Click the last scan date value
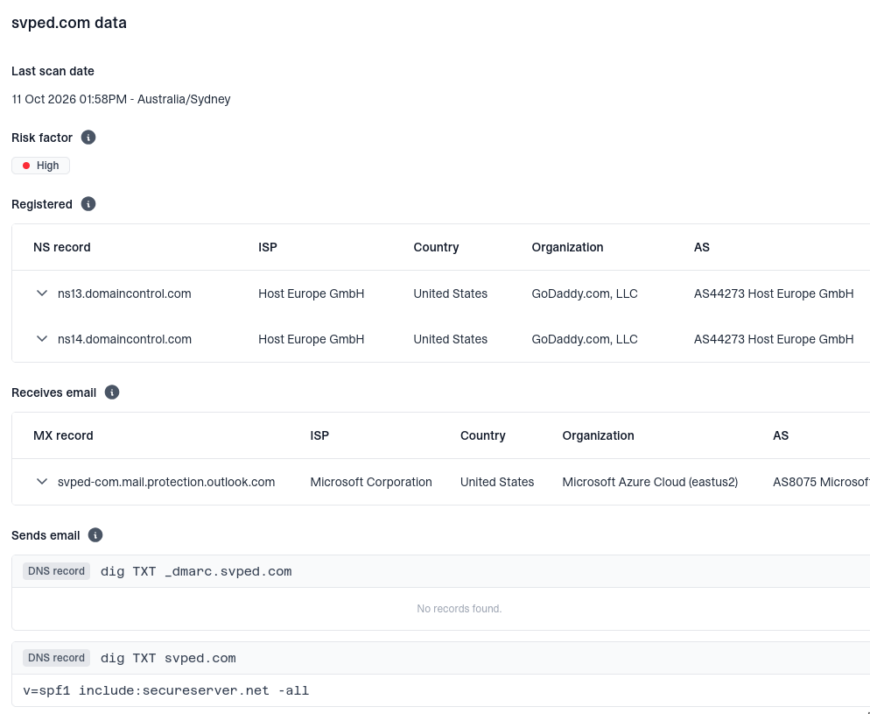This screenshot has width=870, height=714. pos(121,99)
